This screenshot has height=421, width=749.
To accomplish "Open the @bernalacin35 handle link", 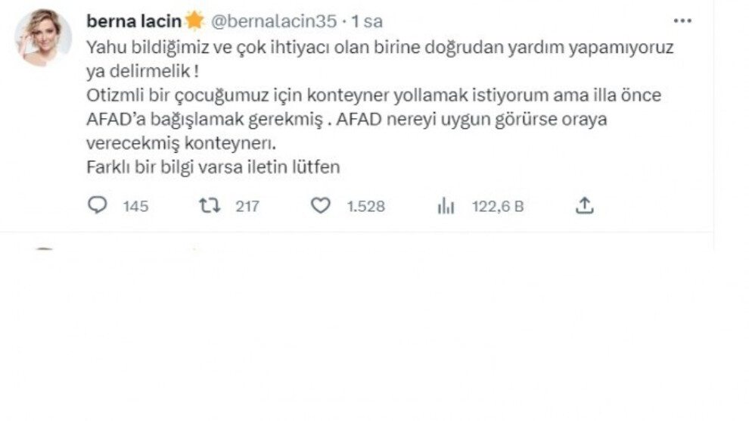I will click(x=272, y=20).
